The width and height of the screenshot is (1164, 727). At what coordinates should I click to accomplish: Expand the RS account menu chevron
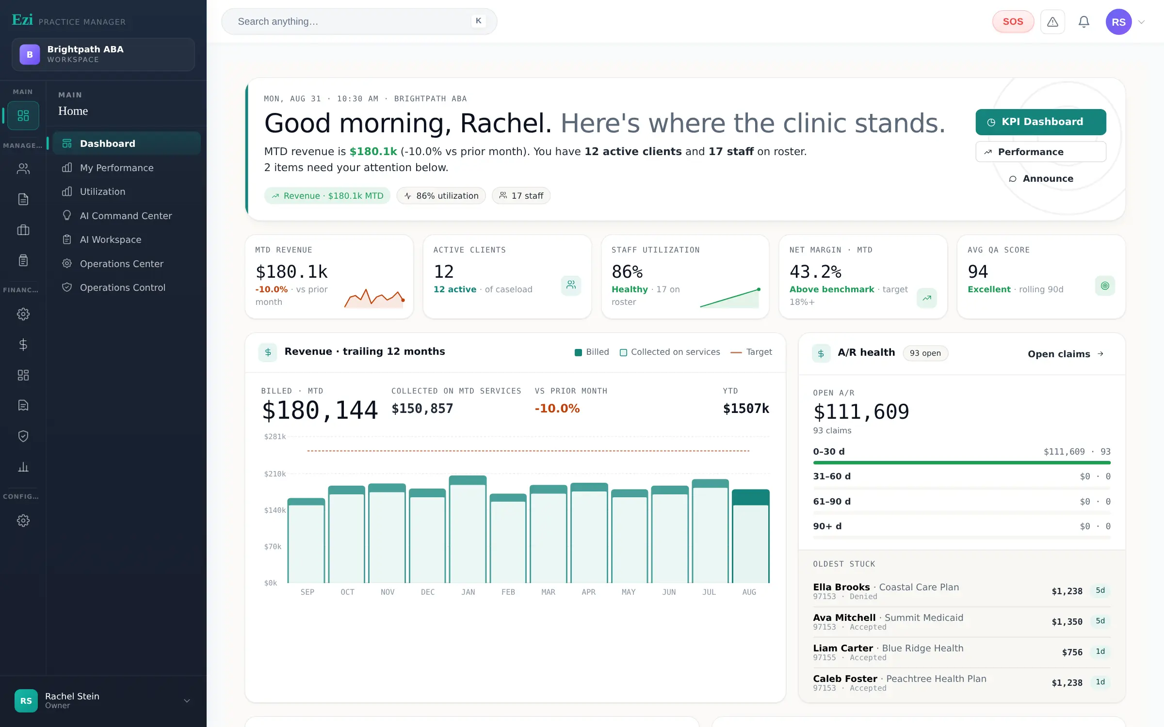(x=1142, y=22)
